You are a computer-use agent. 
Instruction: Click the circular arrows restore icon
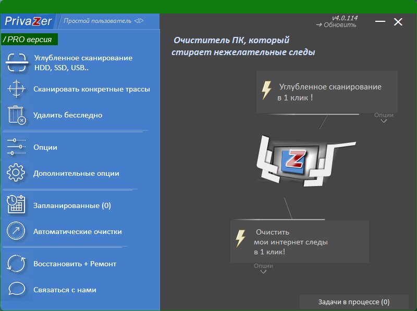[16, 264]
